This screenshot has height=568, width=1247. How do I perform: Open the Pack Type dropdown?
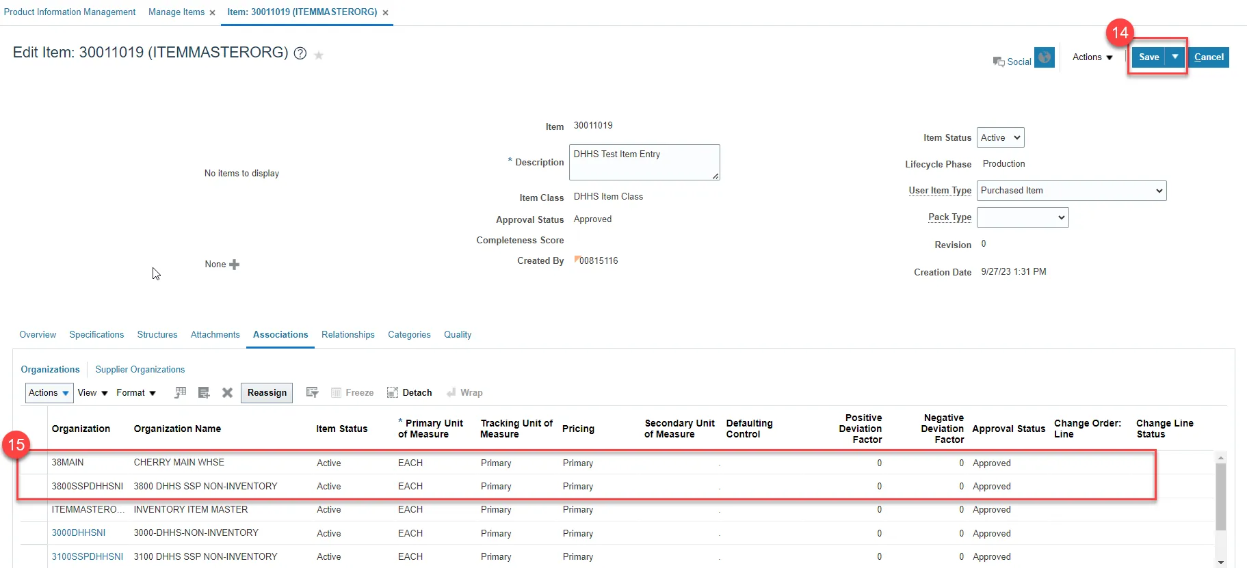point(1022,217)
